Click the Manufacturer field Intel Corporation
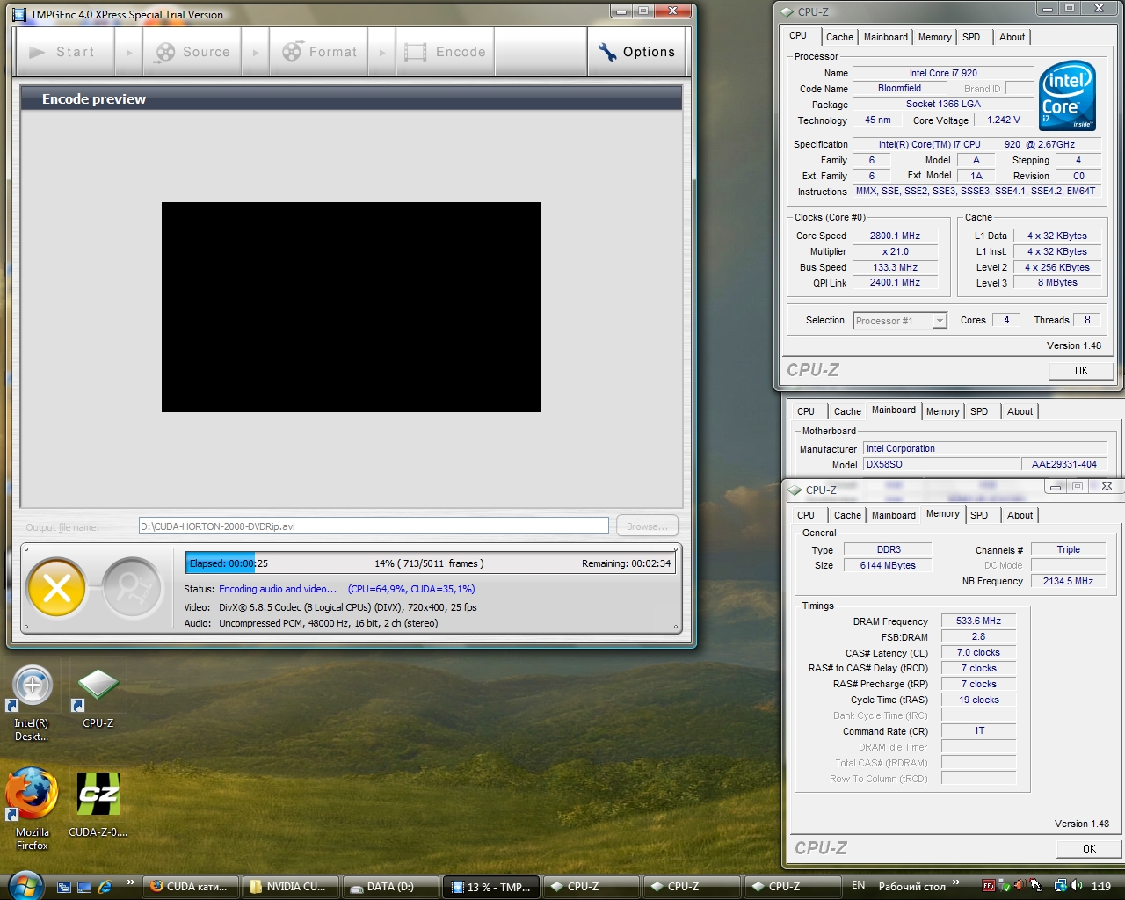This screenshot has width=1125, height=900. (984, 448)
